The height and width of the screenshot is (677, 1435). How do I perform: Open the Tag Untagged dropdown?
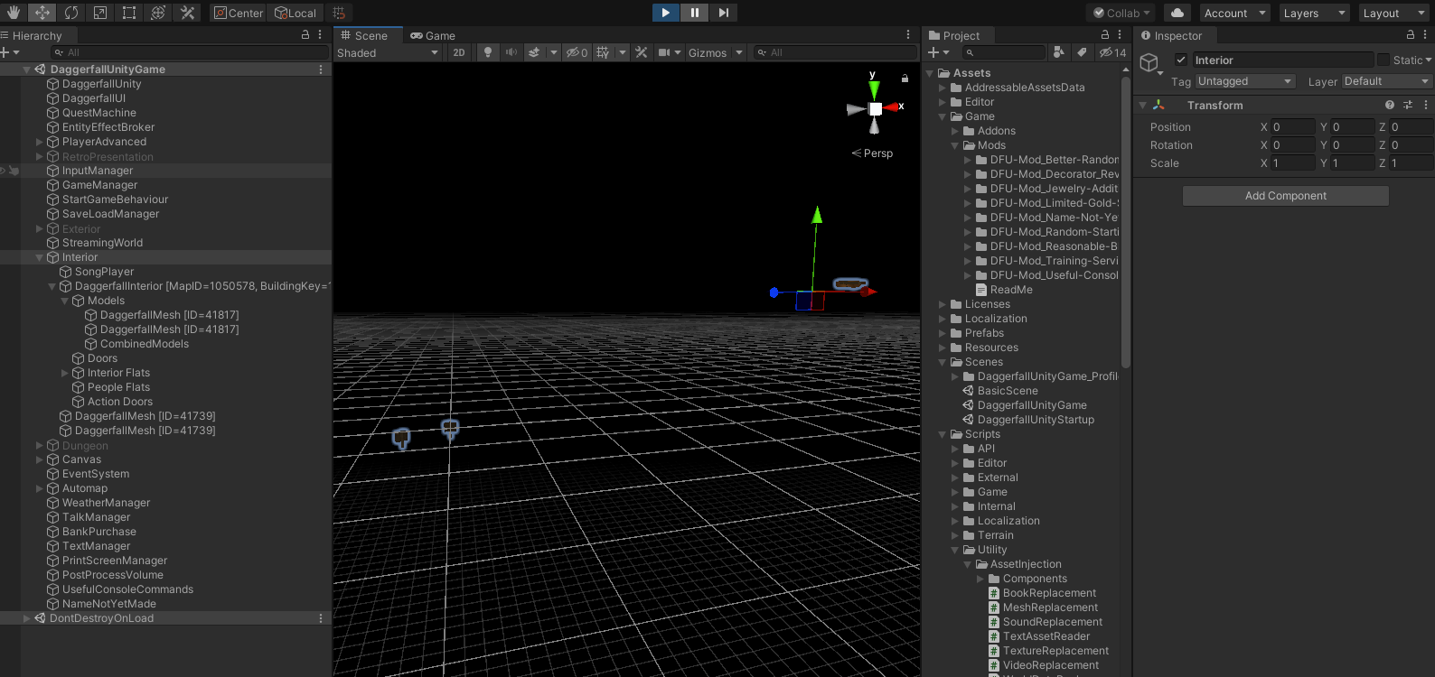1245,81
